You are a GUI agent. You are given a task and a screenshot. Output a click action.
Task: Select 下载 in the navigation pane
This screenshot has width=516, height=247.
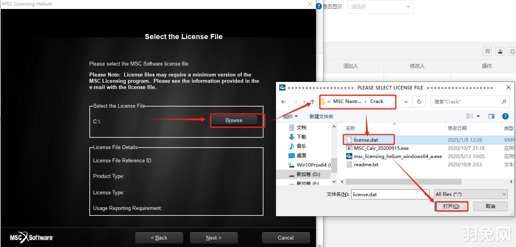[x=301, y=137]
